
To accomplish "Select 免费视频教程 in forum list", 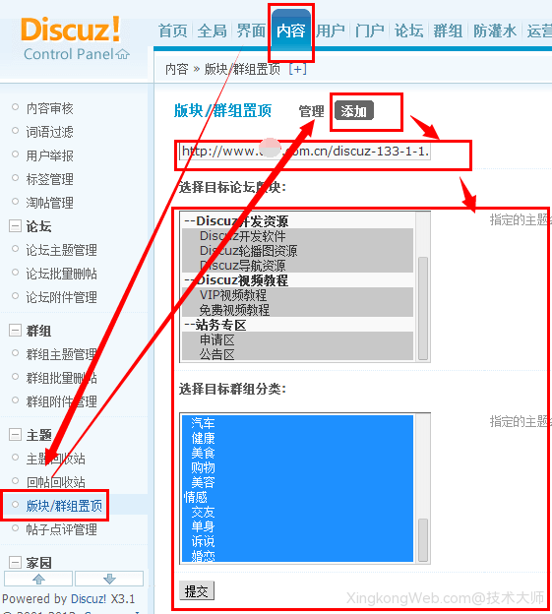I will pyautogui.click(x=297, y=310).
